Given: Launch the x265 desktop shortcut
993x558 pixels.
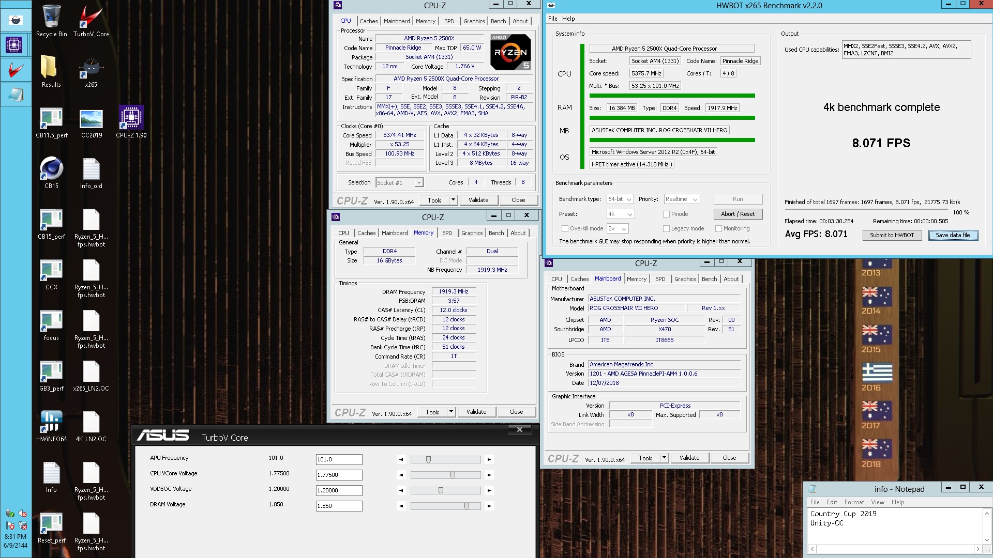Looking at the screenshot, I should point(91,71).
